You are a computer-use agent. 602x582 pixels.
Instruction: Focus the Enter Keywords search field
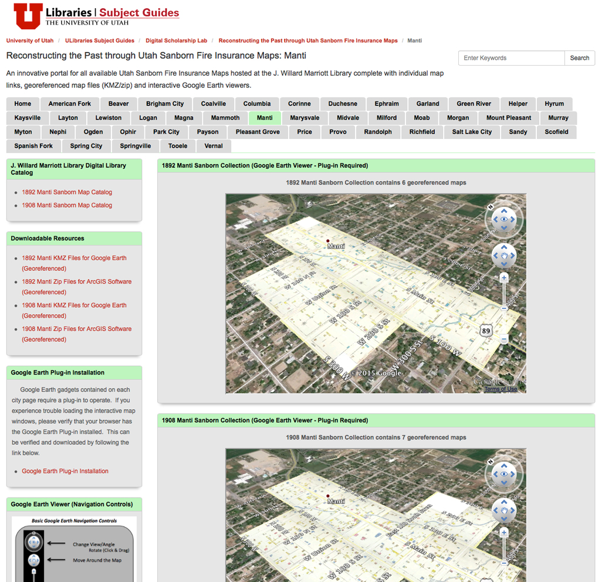pyautogui.click(x=512, y=58)
